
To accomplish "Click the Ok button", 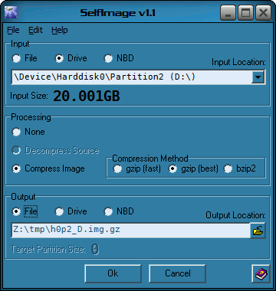I will [113, 273].
